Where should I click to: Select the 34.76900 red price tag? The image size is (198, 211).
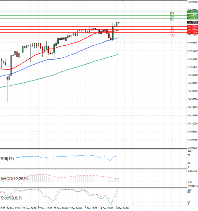[192, 26]
